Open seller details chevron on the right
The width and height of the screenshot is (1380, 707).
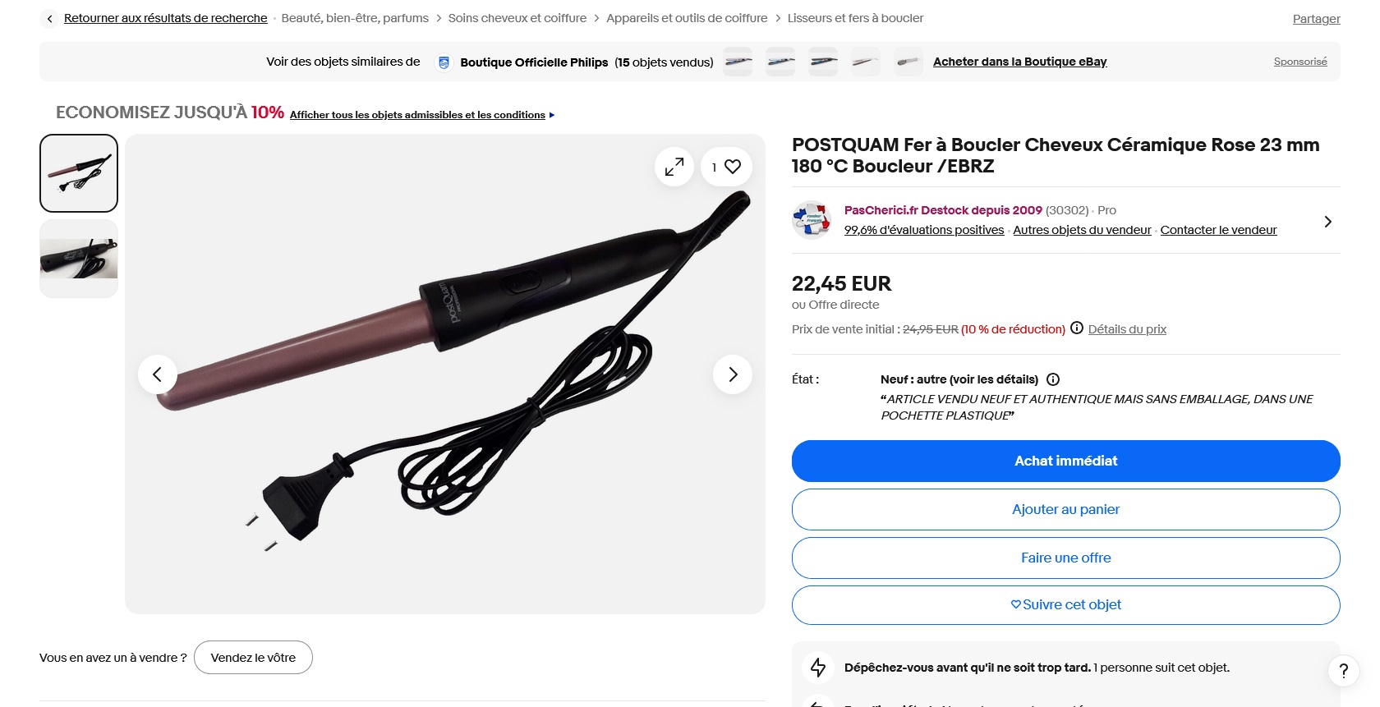click(x=1327, y=222)
